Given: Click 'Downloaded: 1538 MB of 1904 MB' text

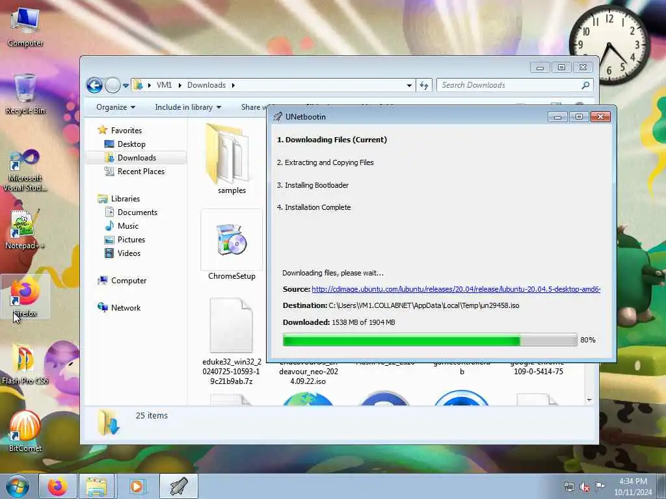Looking at the screenshot, I should pyautogui.click(x=339, y=322).
